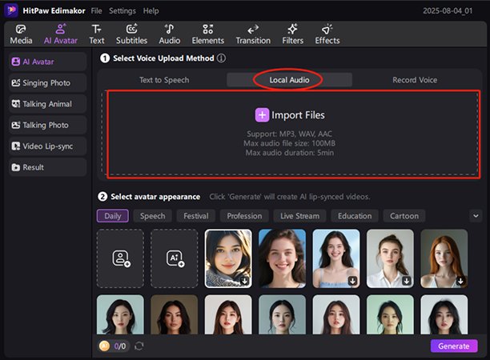Select the avatar with hair bun, white shirt
The height and width of the screenshot is (360, 490).
click(390, 258)
